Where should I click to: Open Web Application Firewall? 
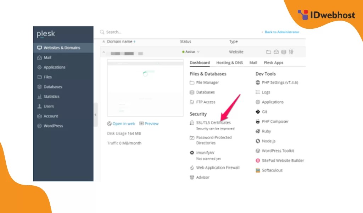coord(218,168)
